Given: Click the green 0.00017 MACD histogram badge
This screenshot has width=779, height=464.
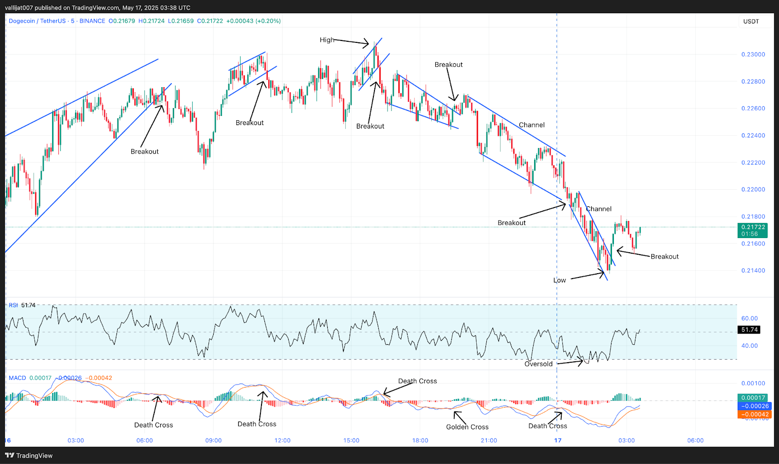Looking at the screenshot, I should point(753,398).
